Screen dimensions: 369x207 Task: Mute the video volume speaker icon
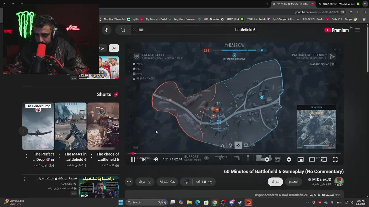point(156,159)
